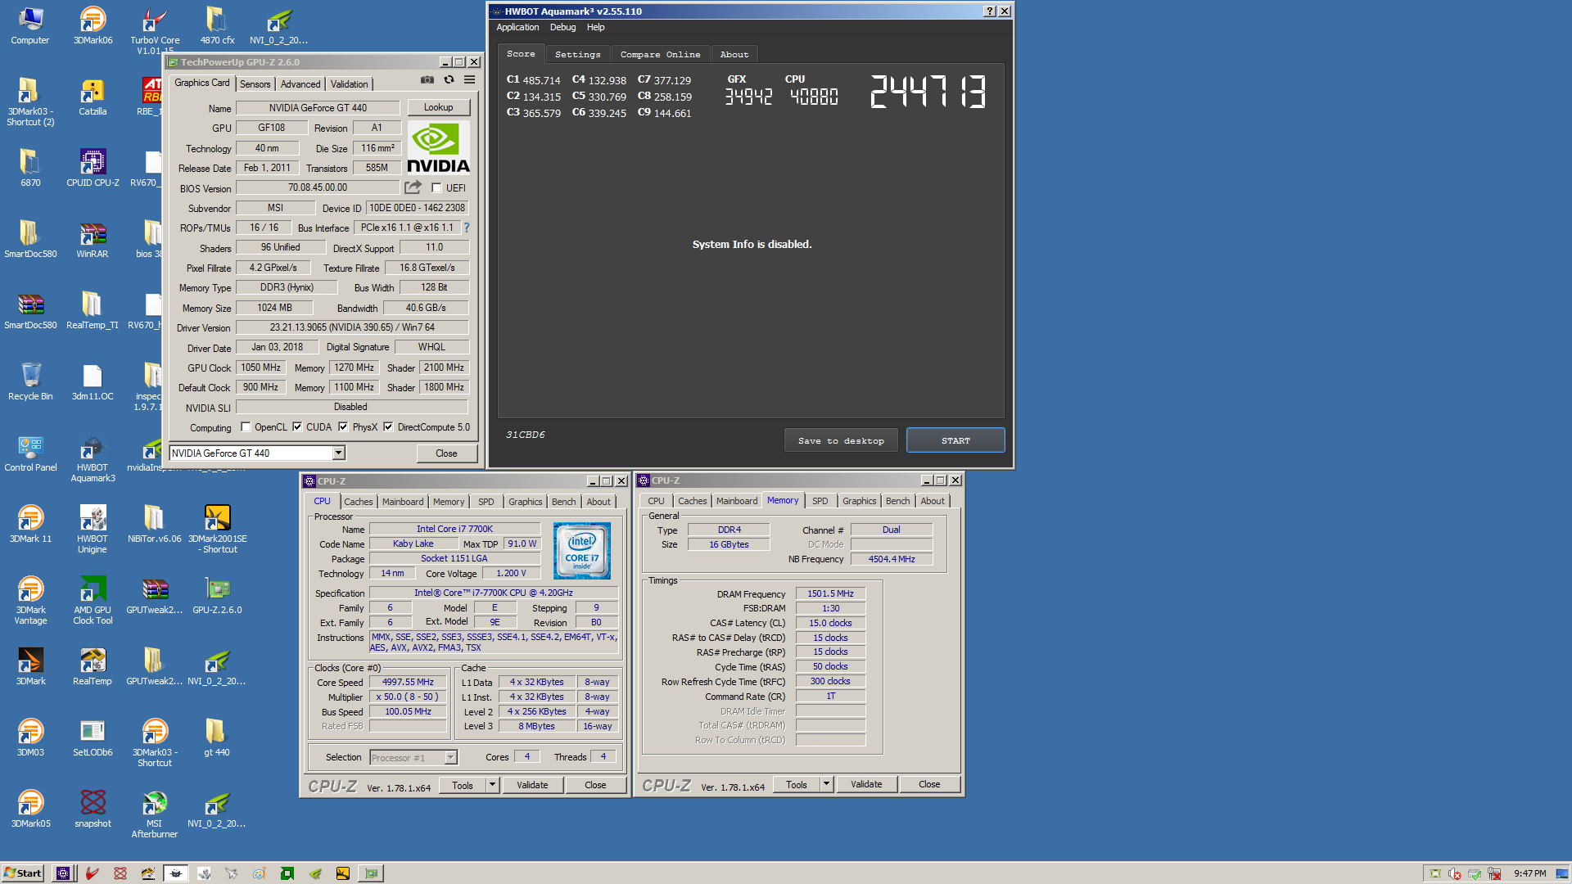The image size is (1572, 884).
Task: Open the 3DMark06 desktop icon
Action: (93, 25)
